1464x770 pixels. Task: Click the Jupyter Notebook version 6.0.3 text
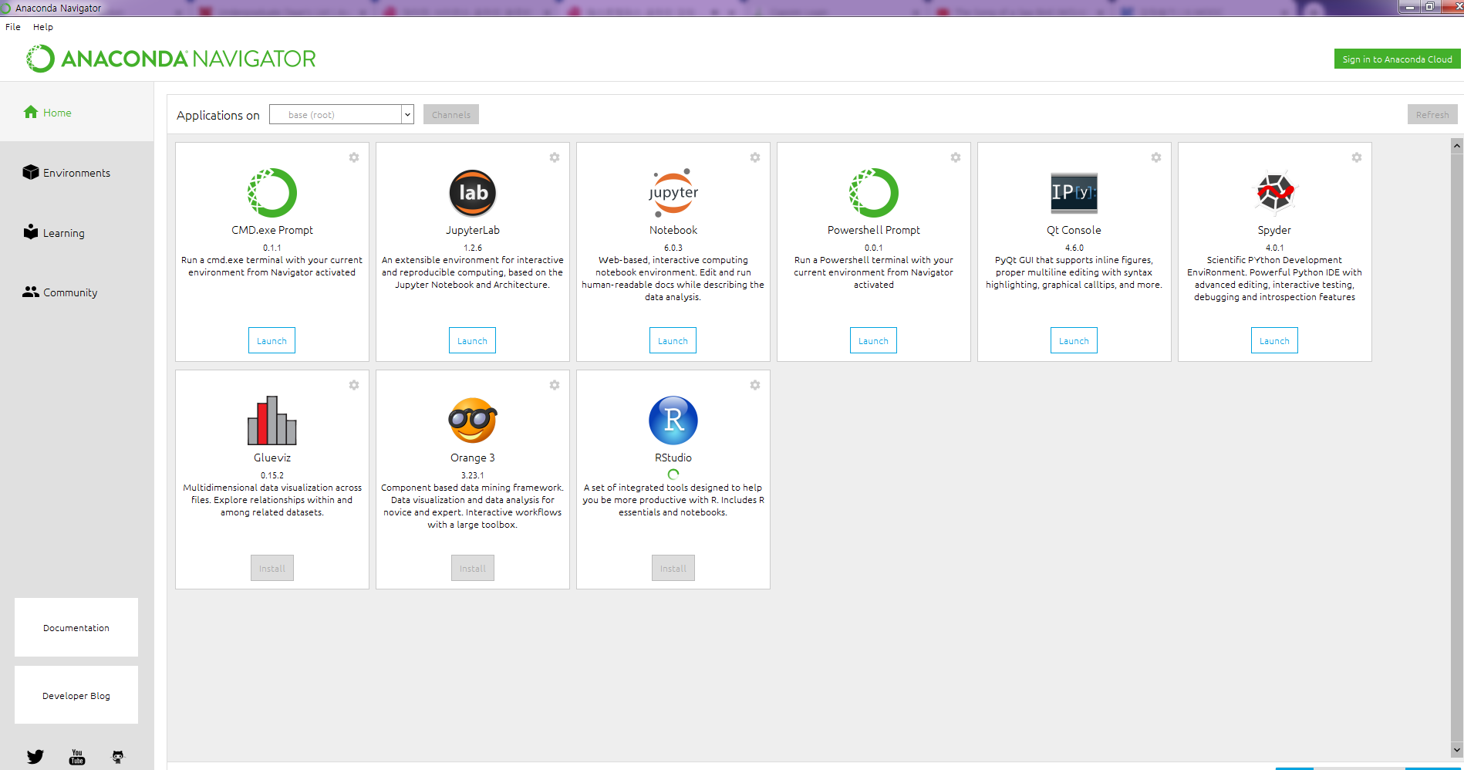point(673,248)
